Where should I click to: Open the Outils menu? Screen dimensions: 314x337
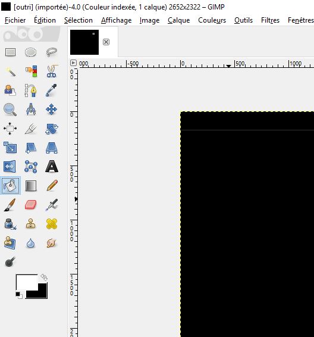pyautogui.click(x=243, y=20)
